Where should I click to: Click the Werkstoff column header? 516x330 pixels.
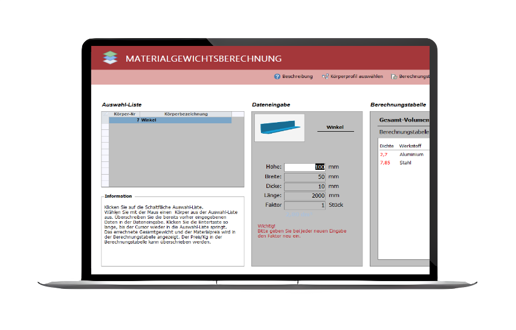click(410, 146)
